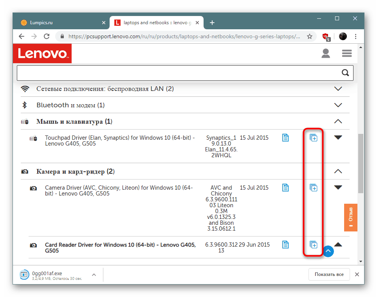Click the 0gg001af.exe download file name
The width and height of the screenshot is (377, 297).
click(47, 273)
